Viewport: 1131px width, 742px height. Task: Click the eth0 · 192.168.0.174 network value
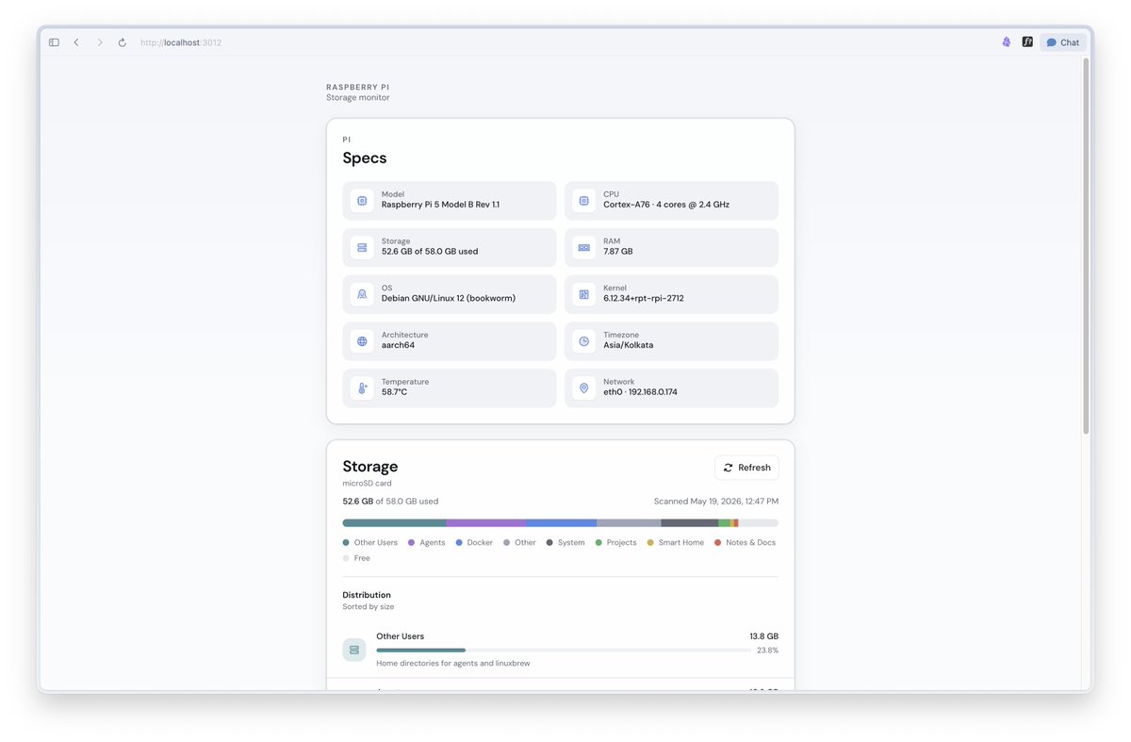point(641,392)
